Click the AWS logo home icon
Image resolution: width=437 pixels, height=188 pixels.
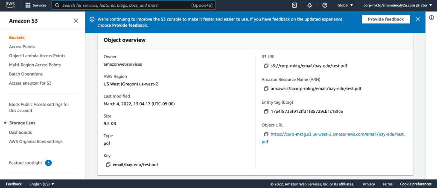click(x=11, y=5)
